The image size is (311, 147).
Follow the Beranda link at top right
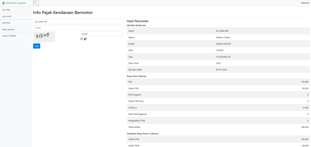[x=305, y=3]
